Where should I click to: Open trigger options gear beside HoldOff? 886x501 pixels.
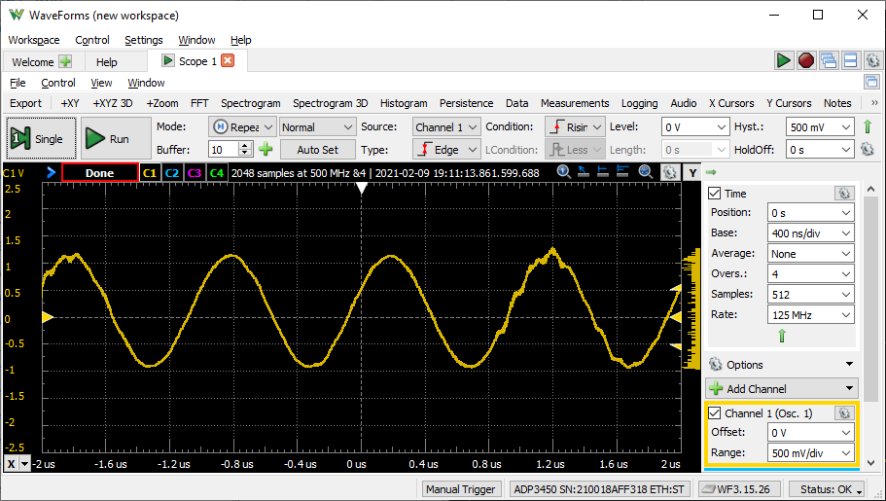(x=868, y=149)
